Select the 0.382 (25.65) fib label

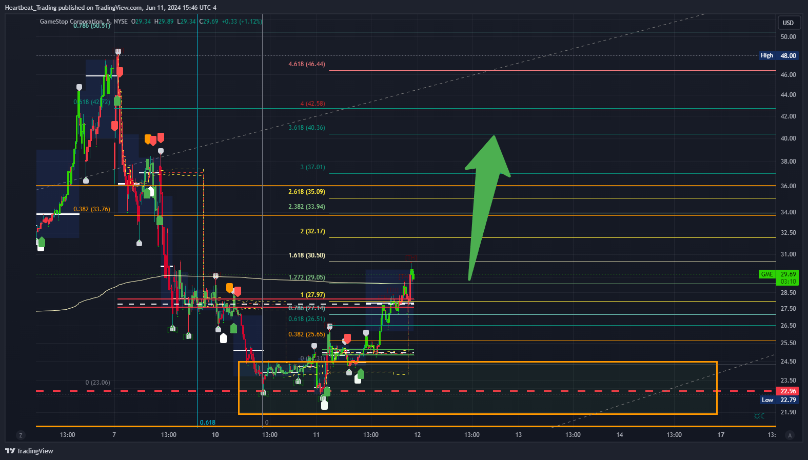[307, 334]
